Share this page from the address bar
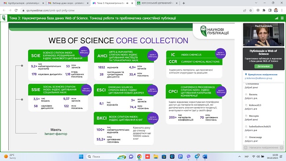This screenshot has width=286, height=161. [245, 11]
